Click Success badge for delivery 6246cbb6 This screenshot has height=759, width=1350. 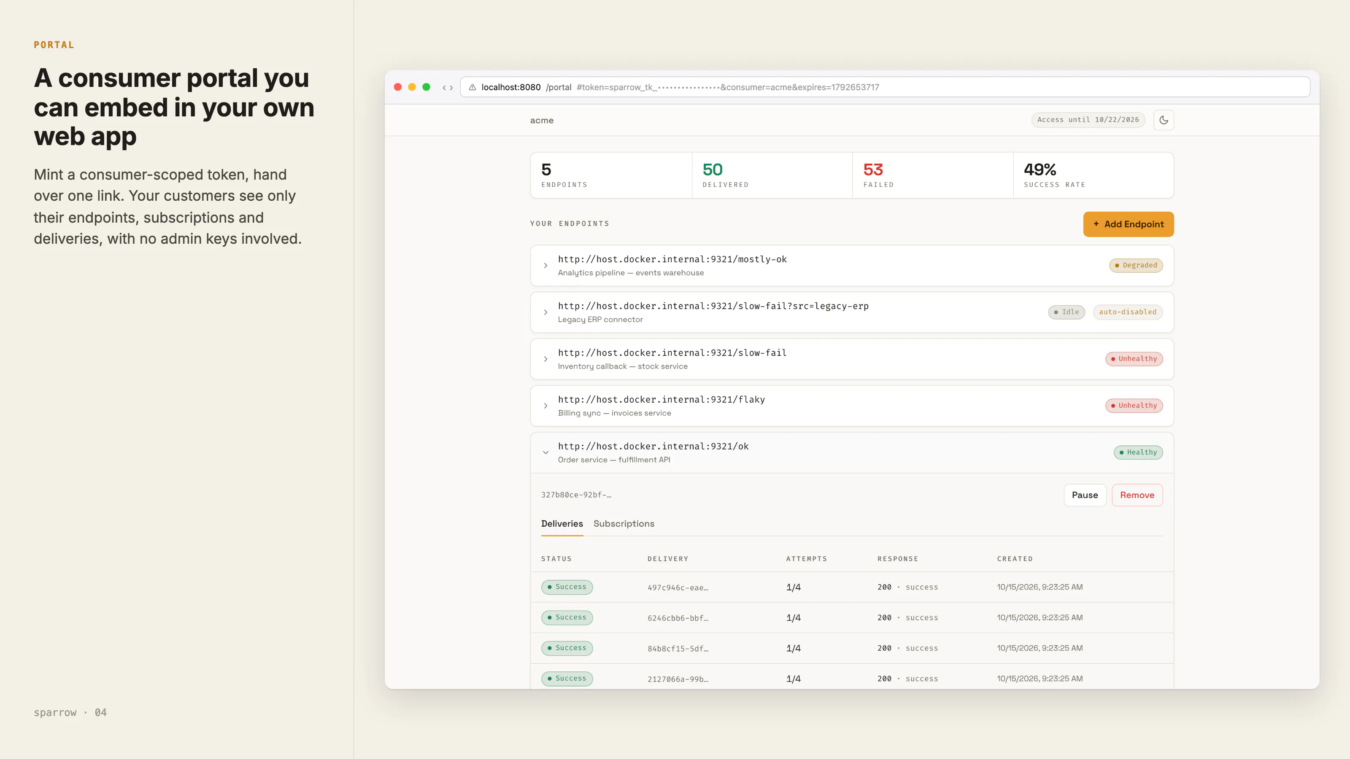[x=567, y=618]
